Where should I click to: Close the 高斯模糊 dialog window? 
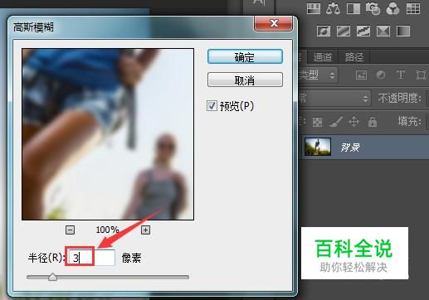(x=273, y=23)
